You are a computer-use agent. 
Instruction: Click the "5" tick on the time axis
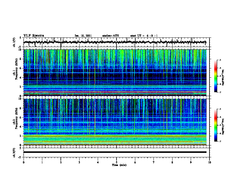point(117,162)
